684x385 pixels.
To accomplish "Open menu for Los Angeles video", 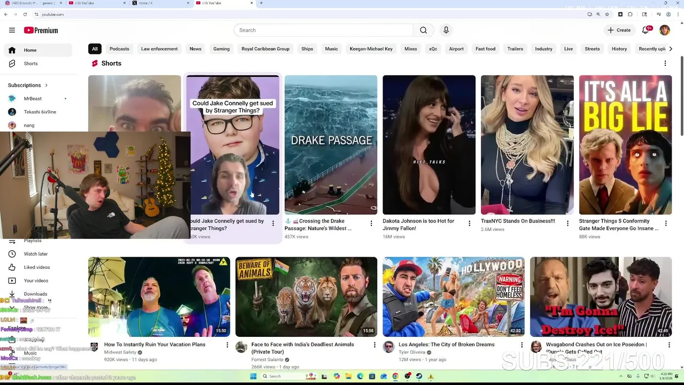I will pos(522,345).
